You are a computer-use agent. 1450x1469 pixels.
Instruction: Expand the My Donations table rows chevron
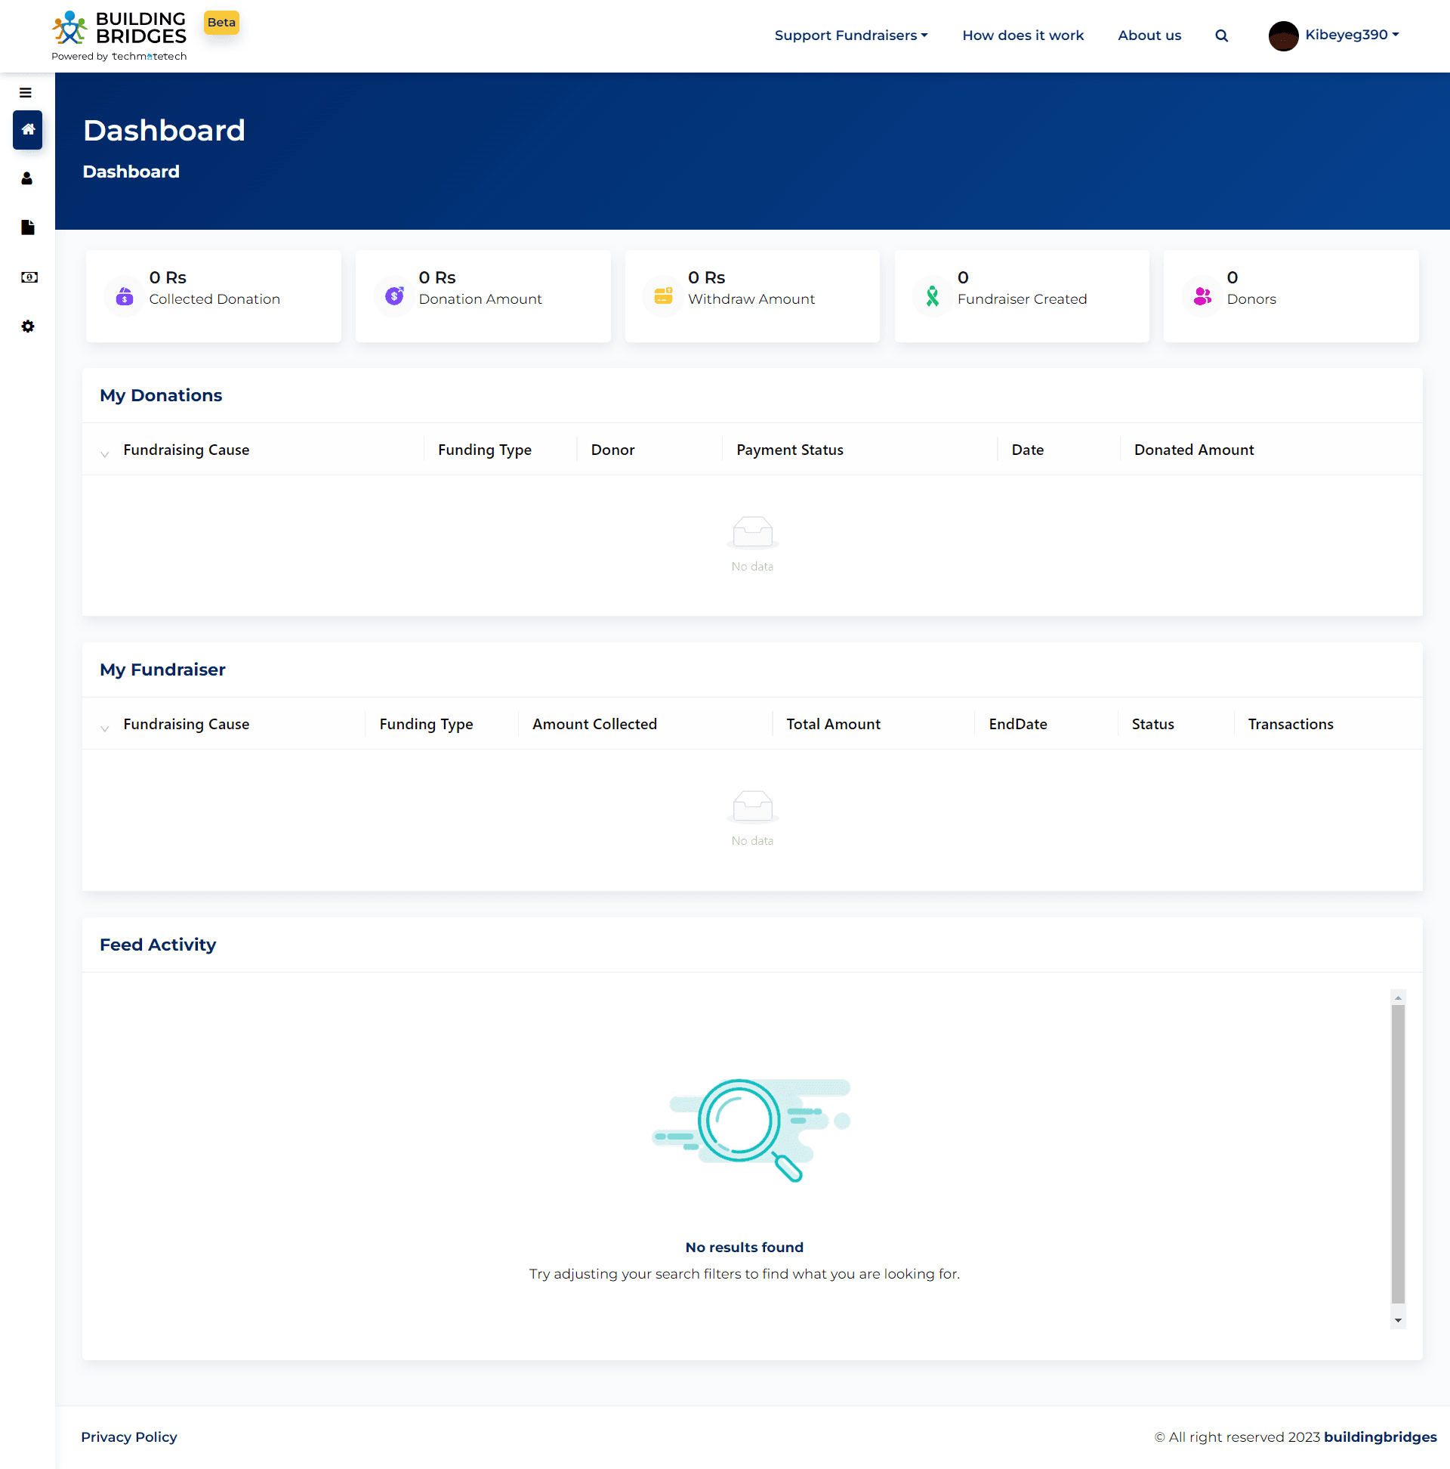click(x=105, y=454)
